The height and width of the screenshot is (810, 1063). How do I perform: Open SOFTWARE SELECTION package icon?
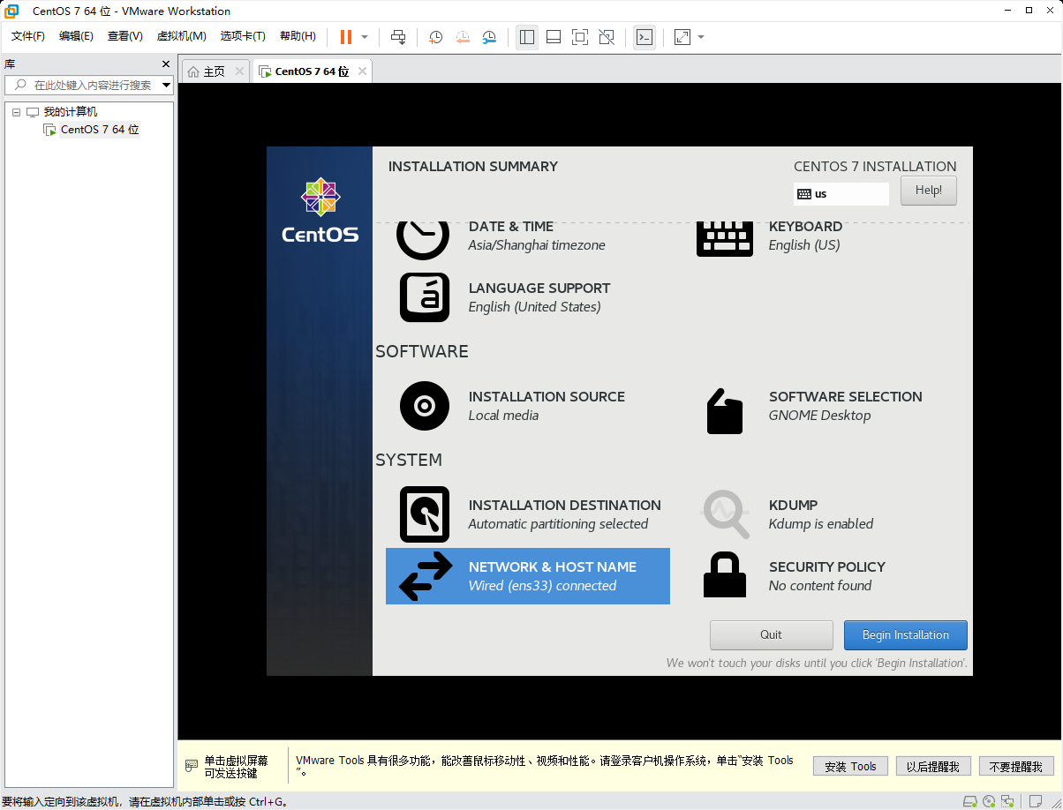725,411
